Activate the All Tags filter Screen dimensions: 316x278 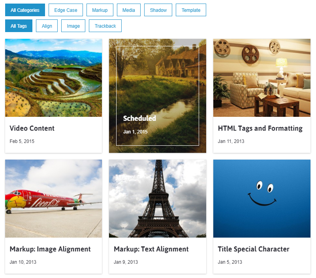19,26
